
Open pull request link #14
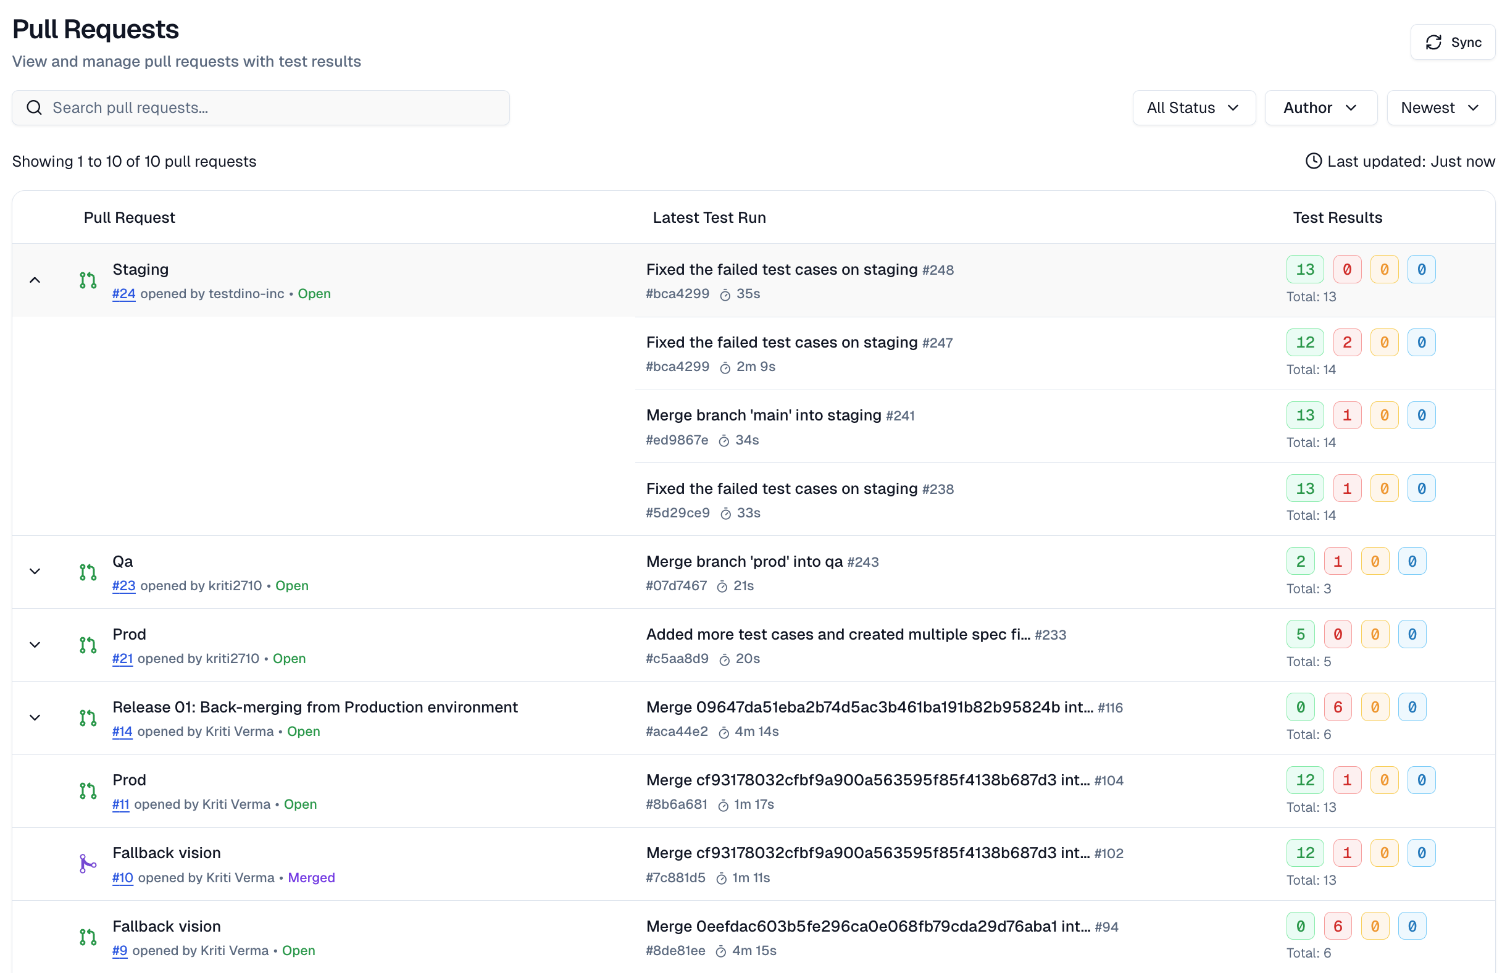[122, 732]
